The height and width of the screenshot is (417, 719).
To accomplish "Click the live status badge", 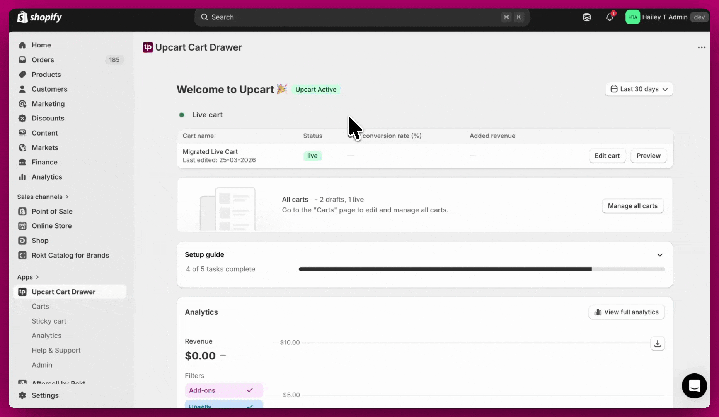I will pos(312,156).
